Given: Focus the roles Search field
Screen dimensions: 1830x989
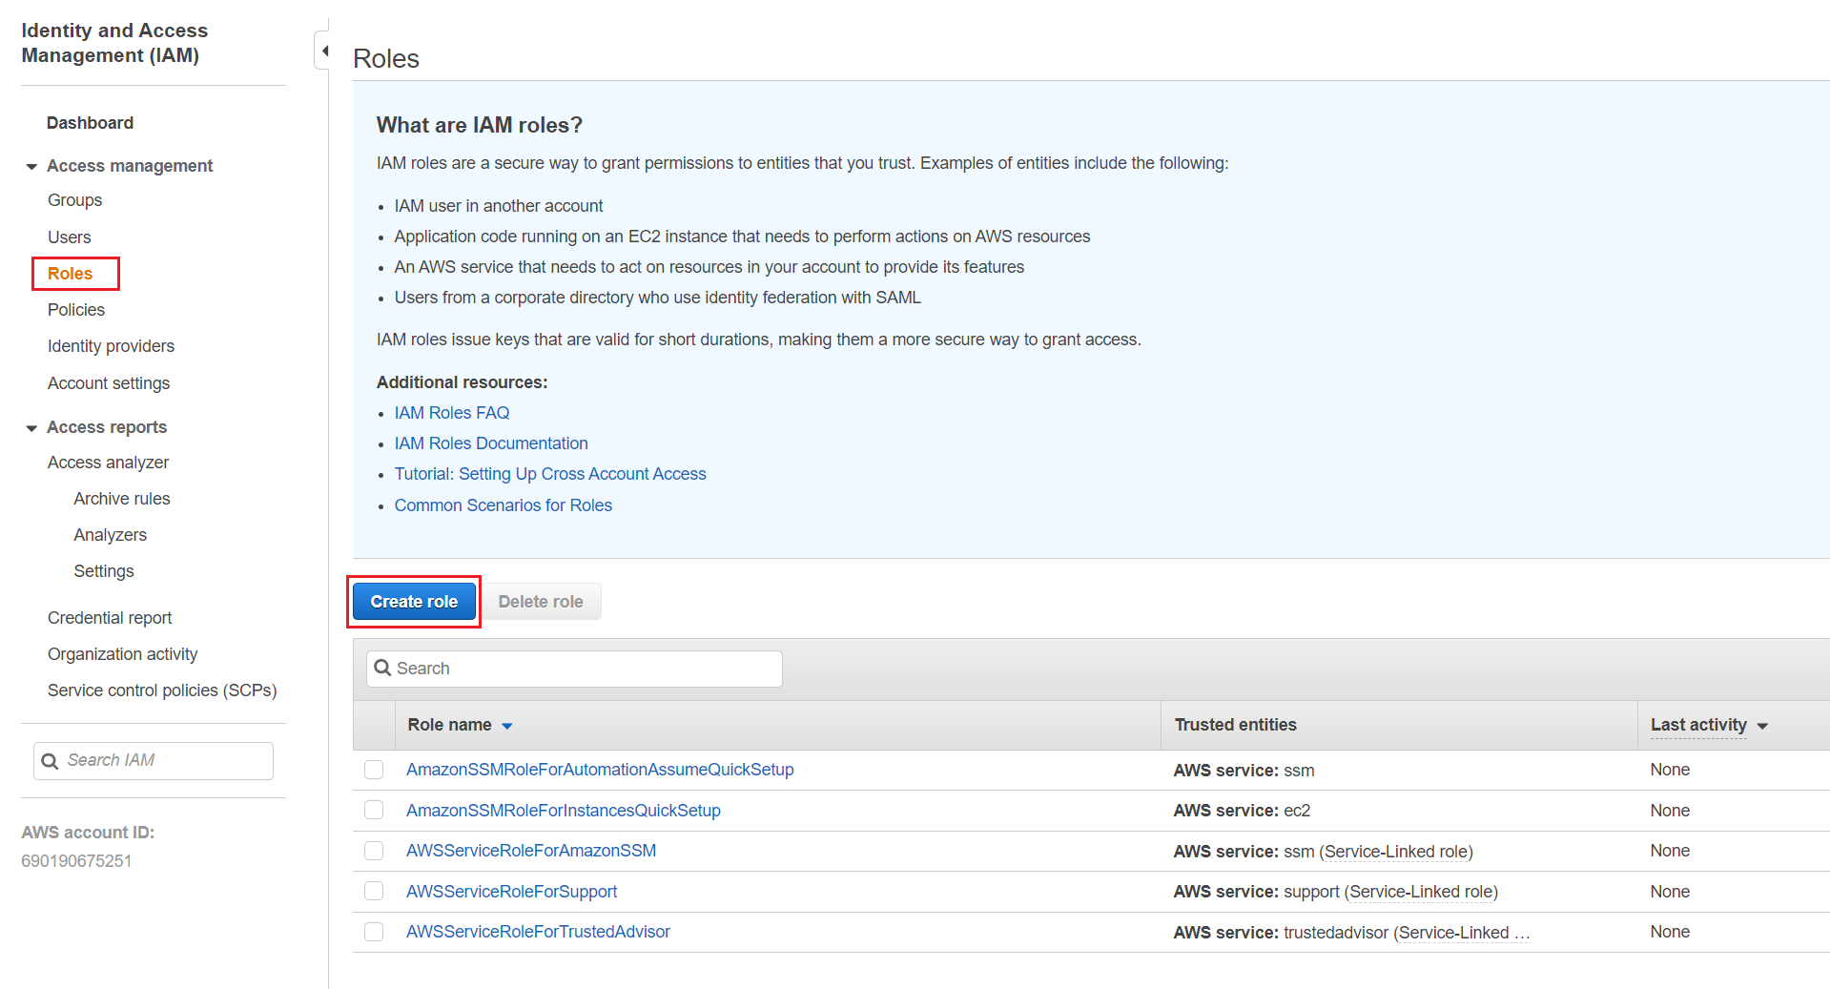Looking at the screenshot, I should click(582, 669).
